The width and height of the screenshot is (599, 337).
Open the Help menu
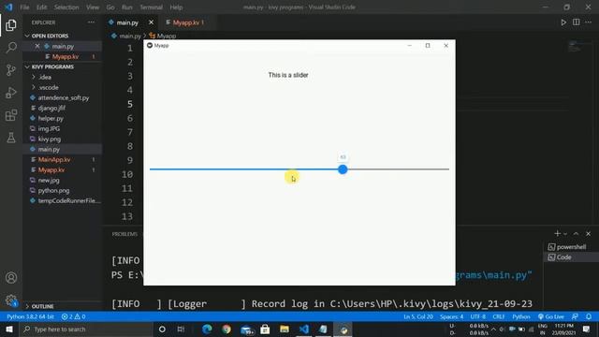(x=176, y=7)
